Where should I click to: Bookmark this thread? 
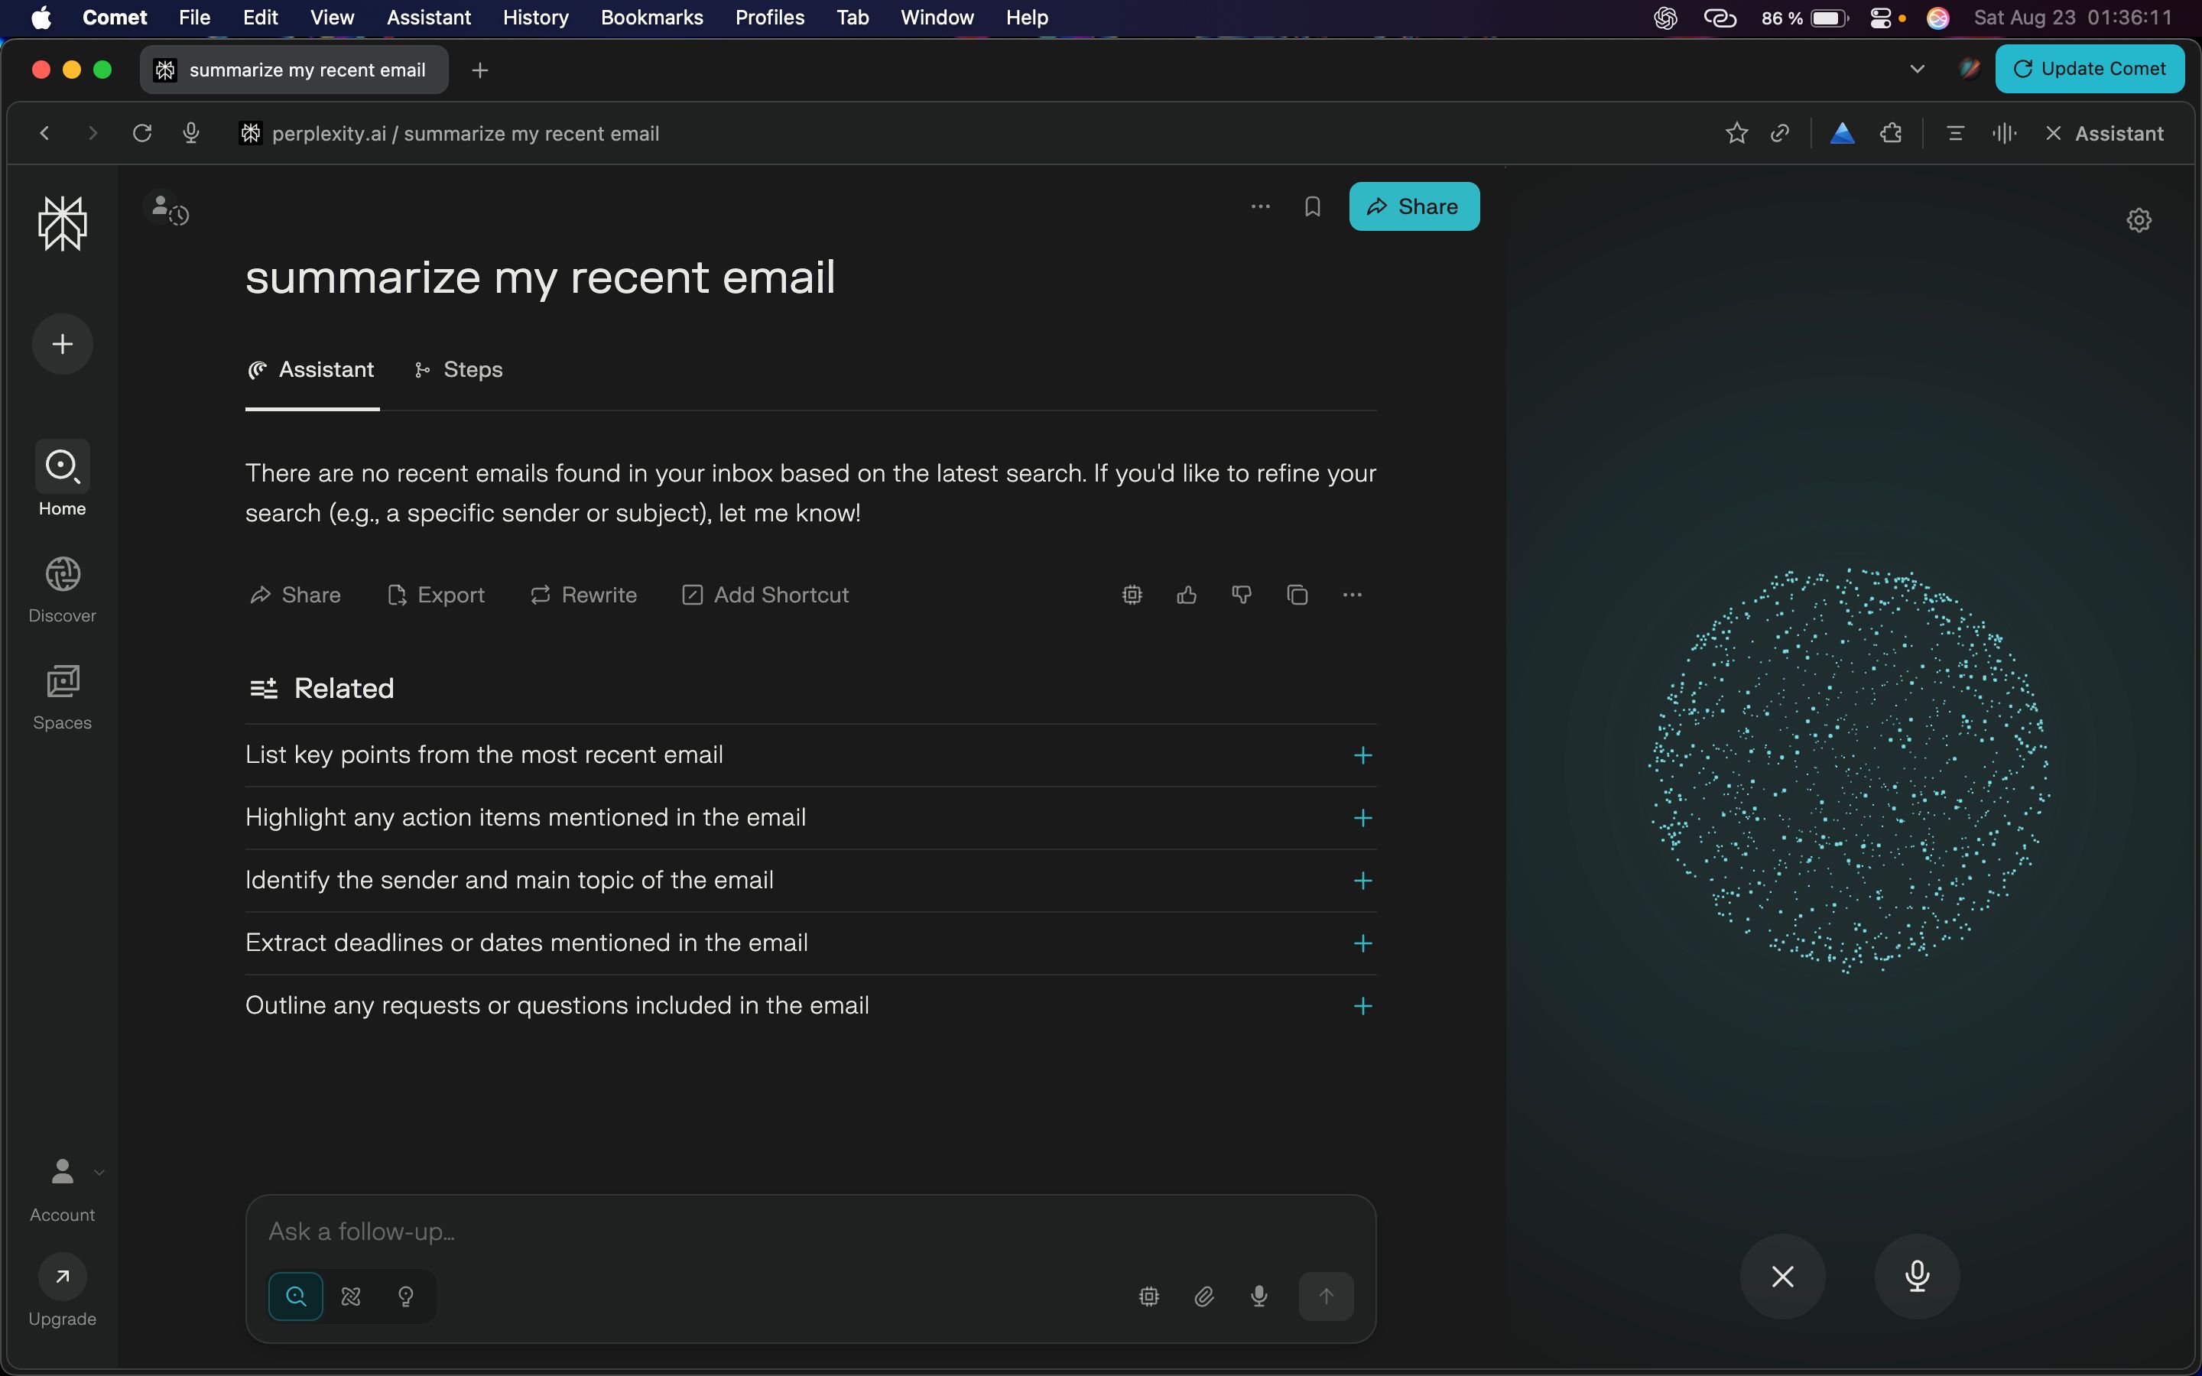[x=1312, y=206]
